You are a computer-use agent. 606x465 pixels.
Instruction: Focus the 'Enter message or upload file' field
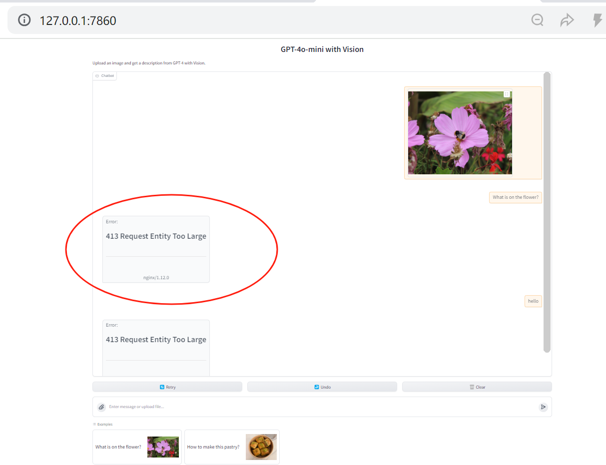coord(320,407)
